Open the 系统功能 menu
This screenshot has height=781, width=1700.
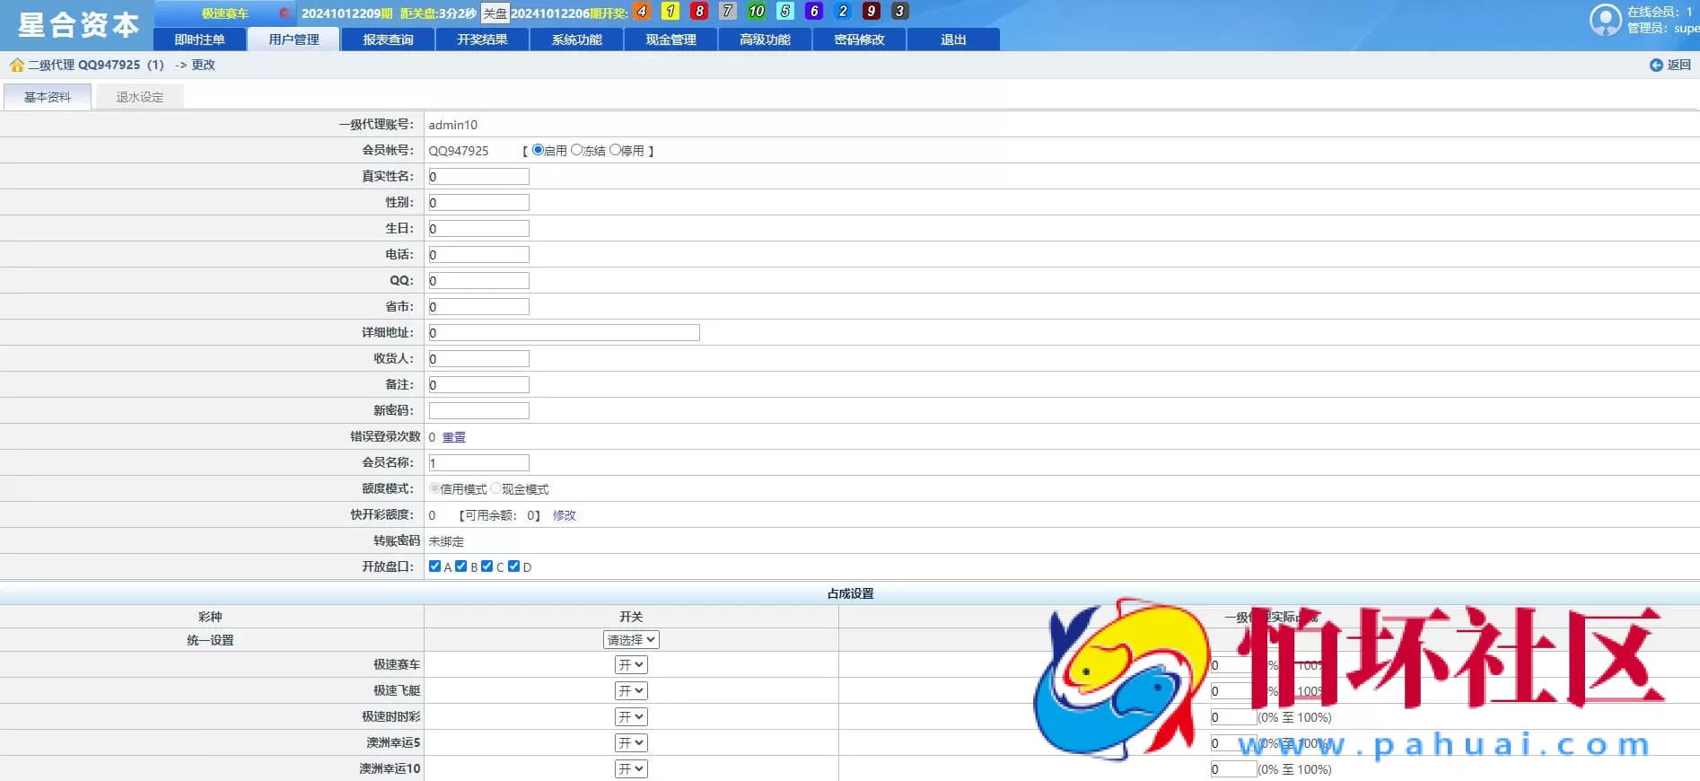tap(577, 39)
